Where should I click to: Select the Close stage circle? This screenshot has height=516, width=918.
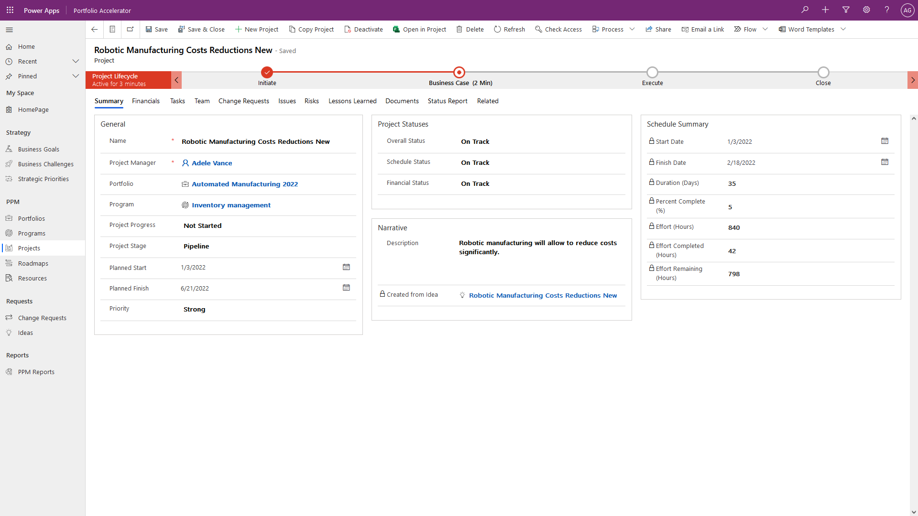click(x=823, y=73)
